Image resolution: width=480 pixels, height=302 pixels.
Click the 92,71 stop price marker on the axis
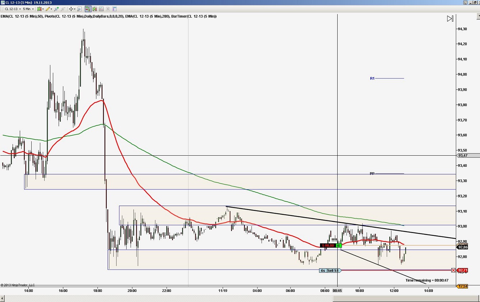462,270
